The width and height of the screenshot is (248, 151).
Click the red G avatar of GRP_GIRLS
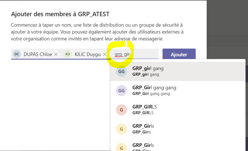[122, 110]
